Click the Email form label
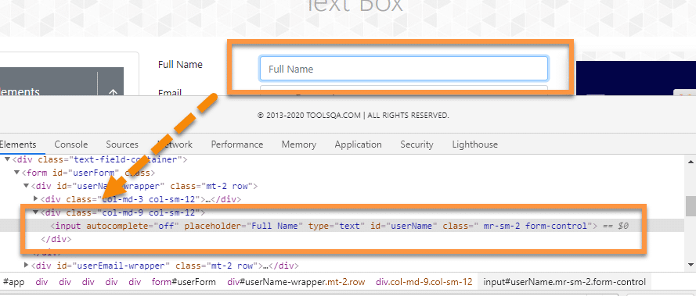The height and width of the screenshot is (296, 696). tap(170, 92)
